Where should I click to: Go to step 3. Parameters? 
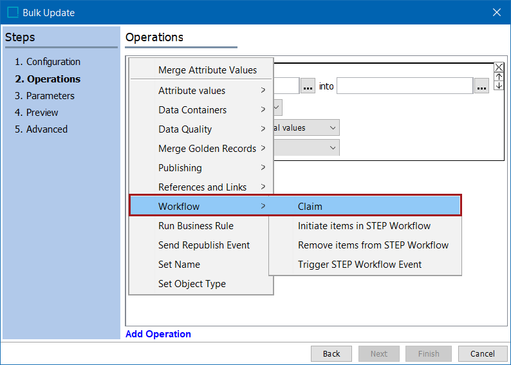(x=44, y=95)
